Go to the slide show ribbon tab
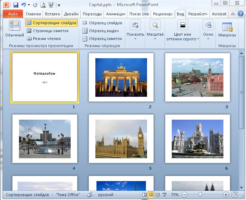The height and width of the screenshot is (200, 246). tap(139, 14)
